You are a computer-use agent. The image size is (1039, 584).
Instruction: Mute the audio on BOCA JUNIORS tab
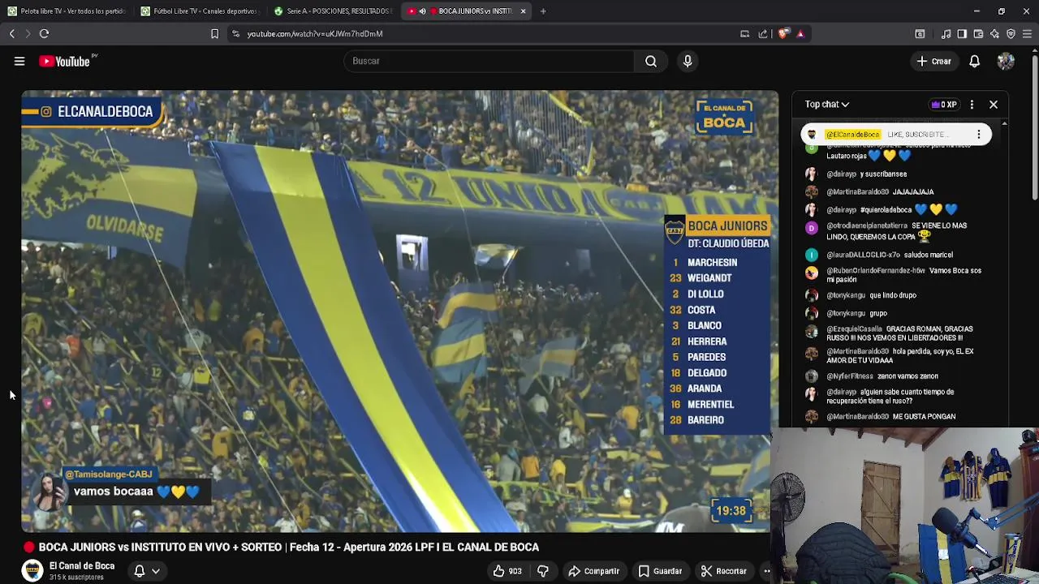click(x=422, y=11)
